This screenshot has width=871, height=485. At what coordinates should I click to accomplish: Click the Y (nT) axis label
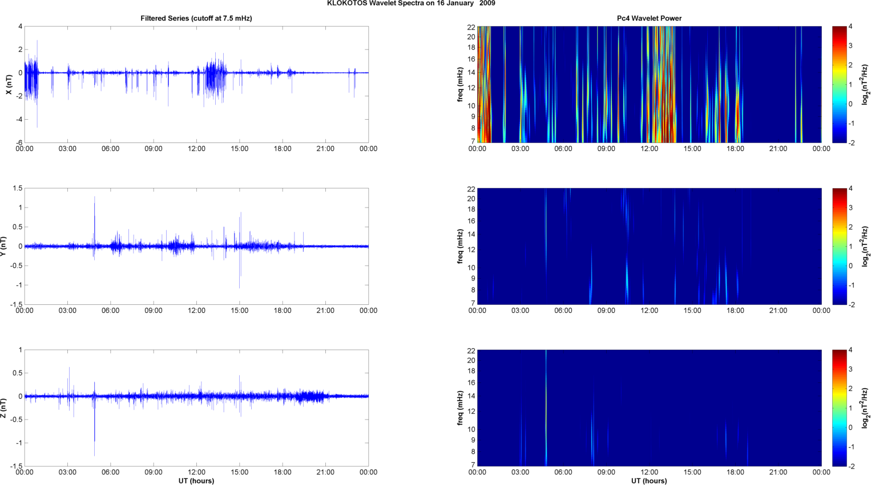pos(4,246)
